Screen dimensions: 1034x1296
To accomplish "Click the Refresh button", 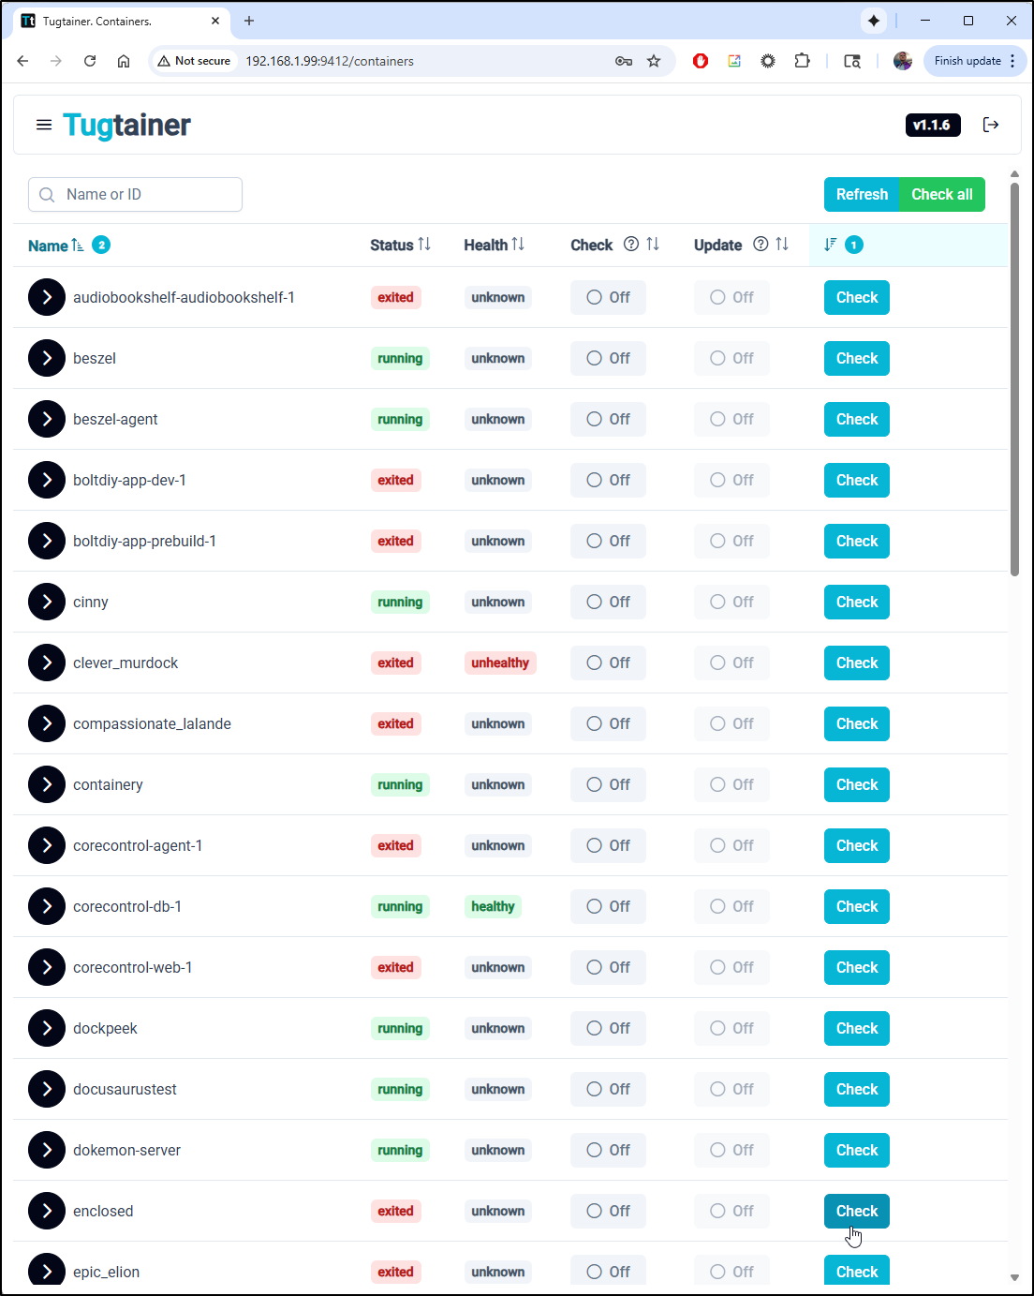I will point(861,194).
